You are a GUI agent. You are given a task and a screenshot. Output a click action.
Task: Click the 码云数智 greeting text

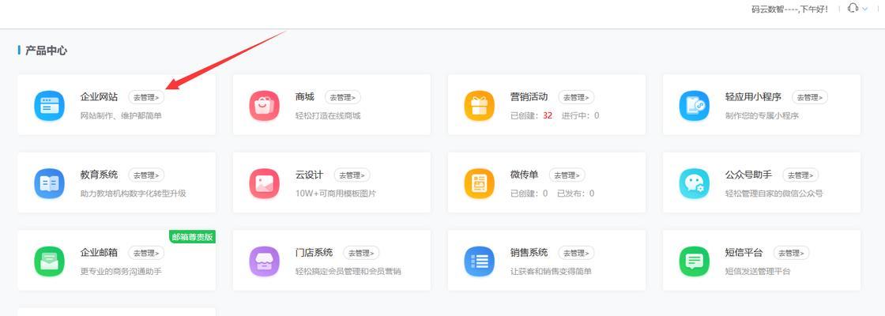789,9
